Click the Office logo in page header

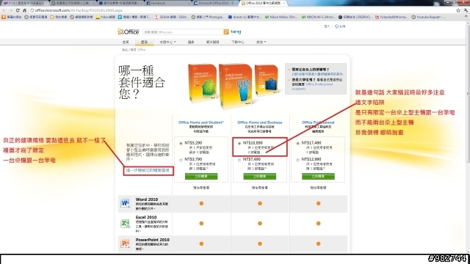coord(129,32)
